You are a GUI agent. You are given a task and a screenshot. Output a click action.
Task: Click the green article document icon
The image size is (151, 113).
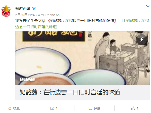123,21
